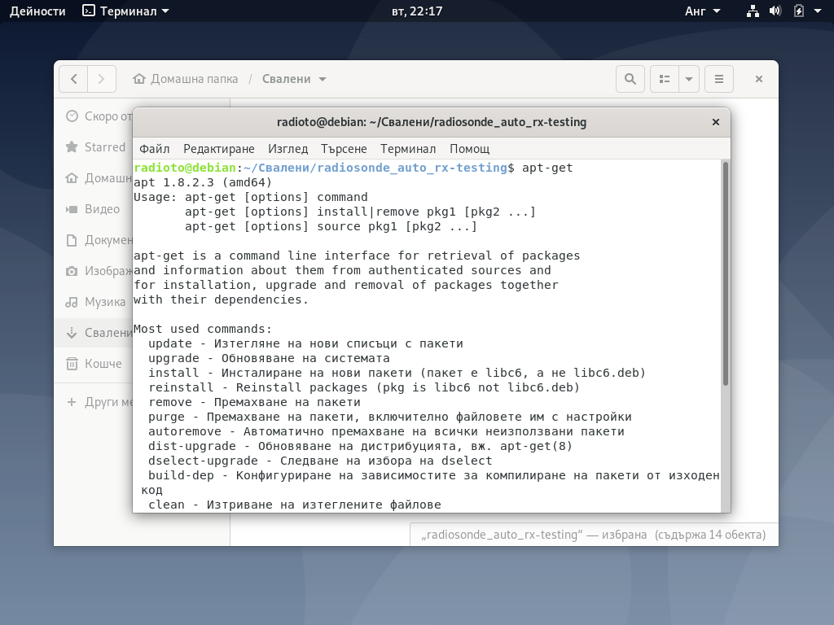Click the trash can icon
This screenshot has height=625, width=834.
[x=72, y=364]
